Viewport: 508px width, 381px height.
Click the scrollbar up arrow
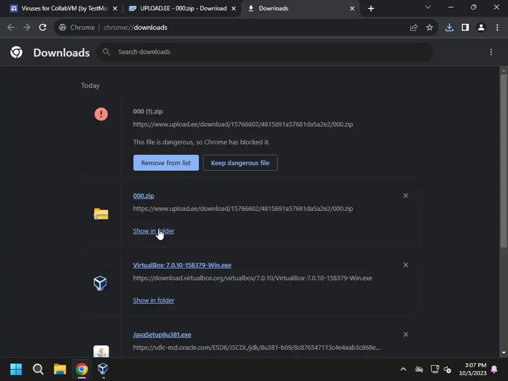(x=504, y=70)
